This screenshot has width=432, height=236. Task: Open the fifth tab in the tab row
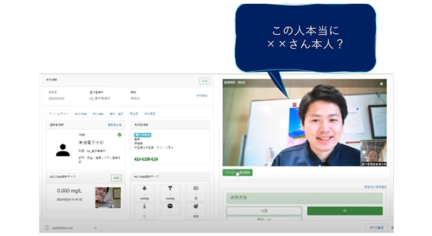pyautogui.click(x=134, y=114)
